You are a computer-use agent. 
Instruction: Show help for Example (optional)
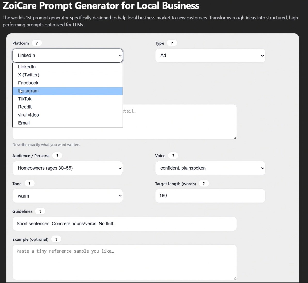click(x=56, y=239)
